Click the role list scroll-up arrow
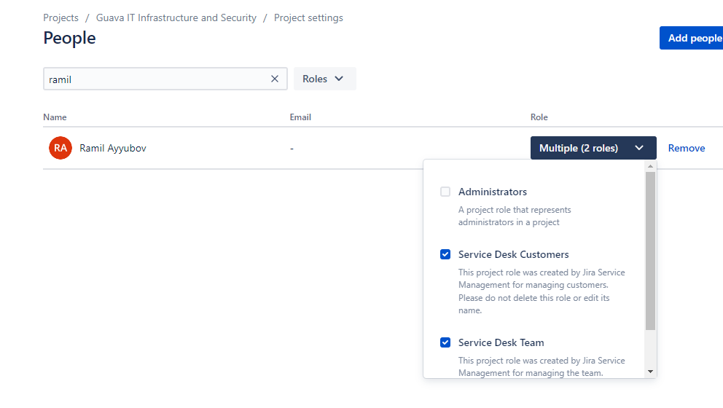723x408 pixels. (650, 166)
